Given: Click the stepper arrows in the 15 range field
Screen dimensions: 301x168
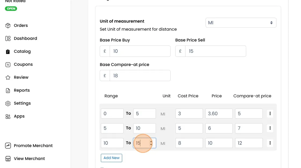Looking at the screenshot, I should click(151, 143).
